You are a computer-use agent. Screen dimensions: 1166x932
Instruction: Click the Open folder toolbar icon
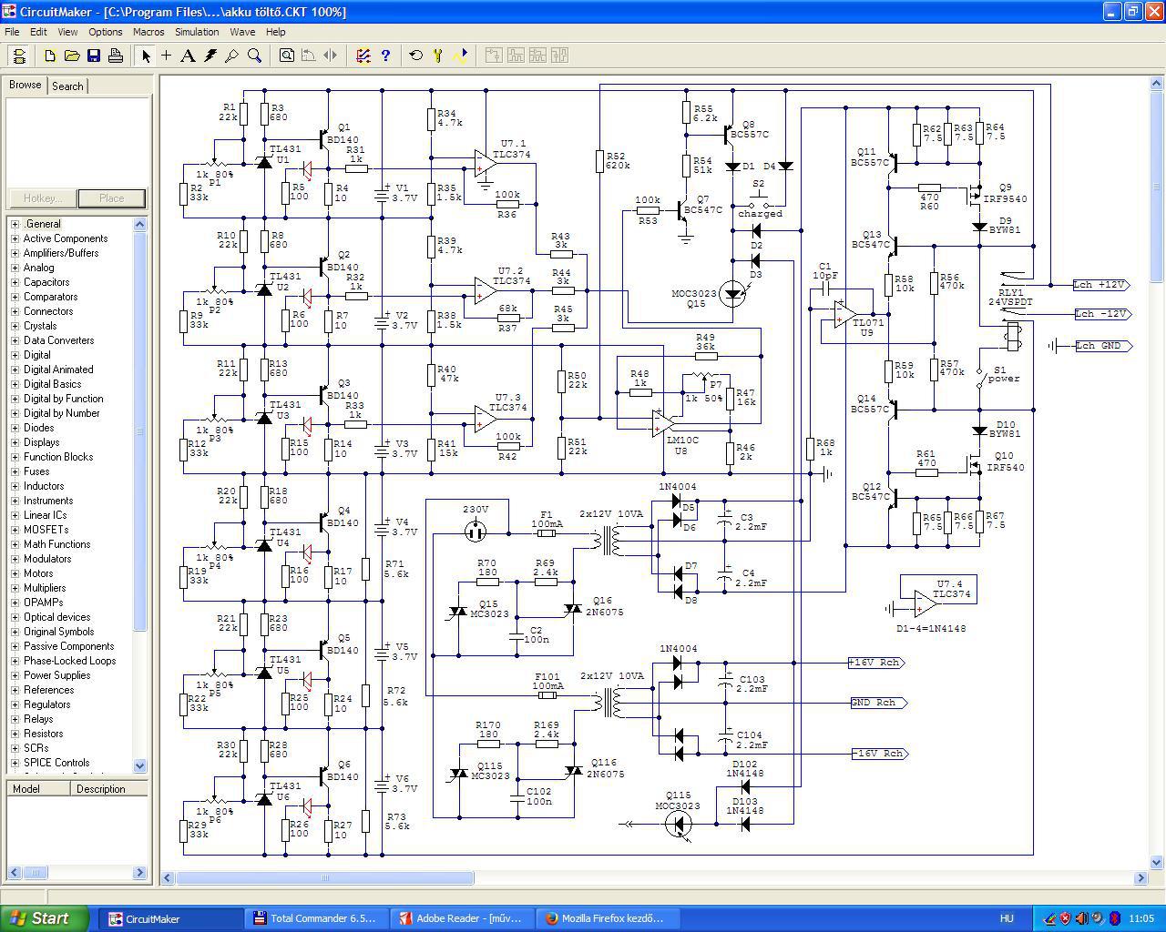[72, 56]
